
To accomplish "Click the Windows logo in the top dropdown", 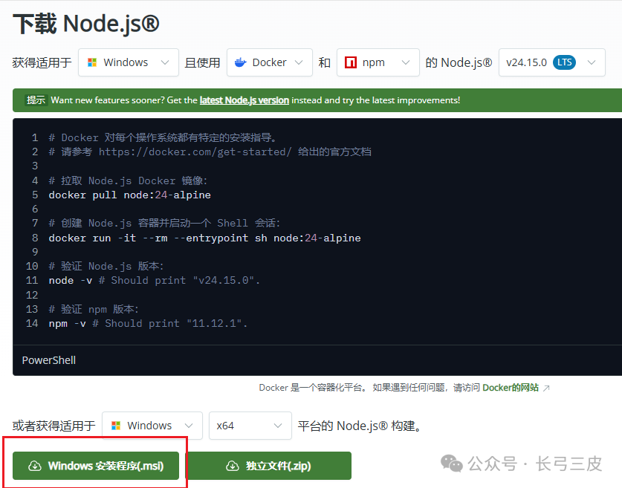I will 92,62.
